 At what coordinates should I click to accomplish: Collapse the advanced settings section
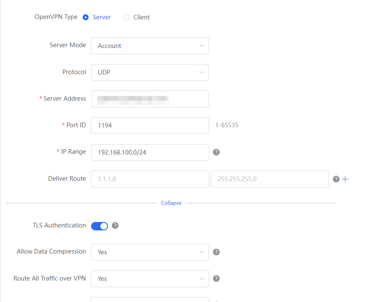[171, 203]
